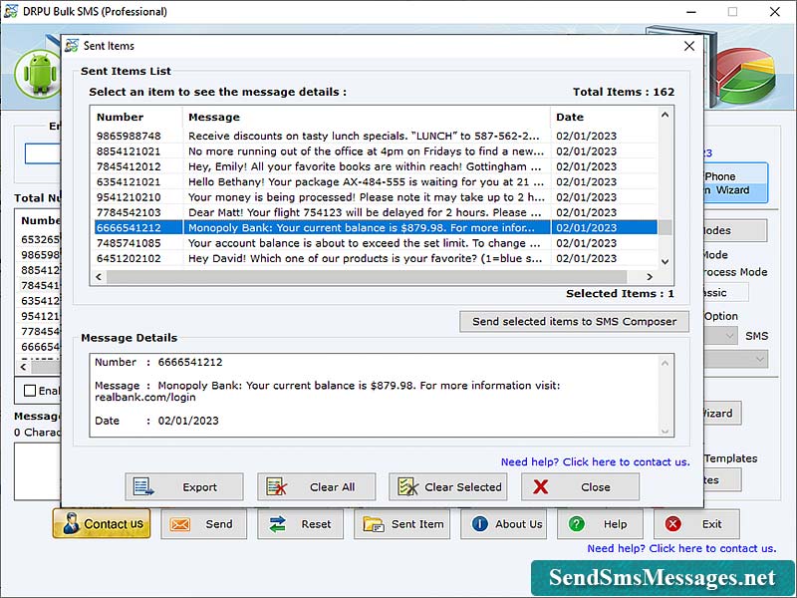Select the Hey David product row
This screenshot has width=797, height=598.
coord(376,258)
